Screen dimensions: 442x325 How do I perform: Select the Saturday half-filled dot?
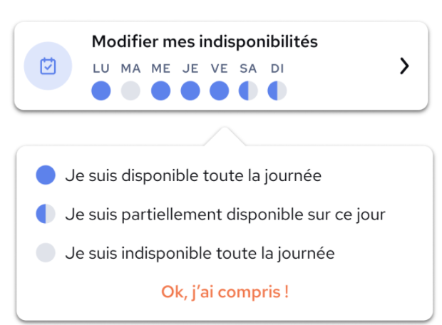click(x=248, y=91)
